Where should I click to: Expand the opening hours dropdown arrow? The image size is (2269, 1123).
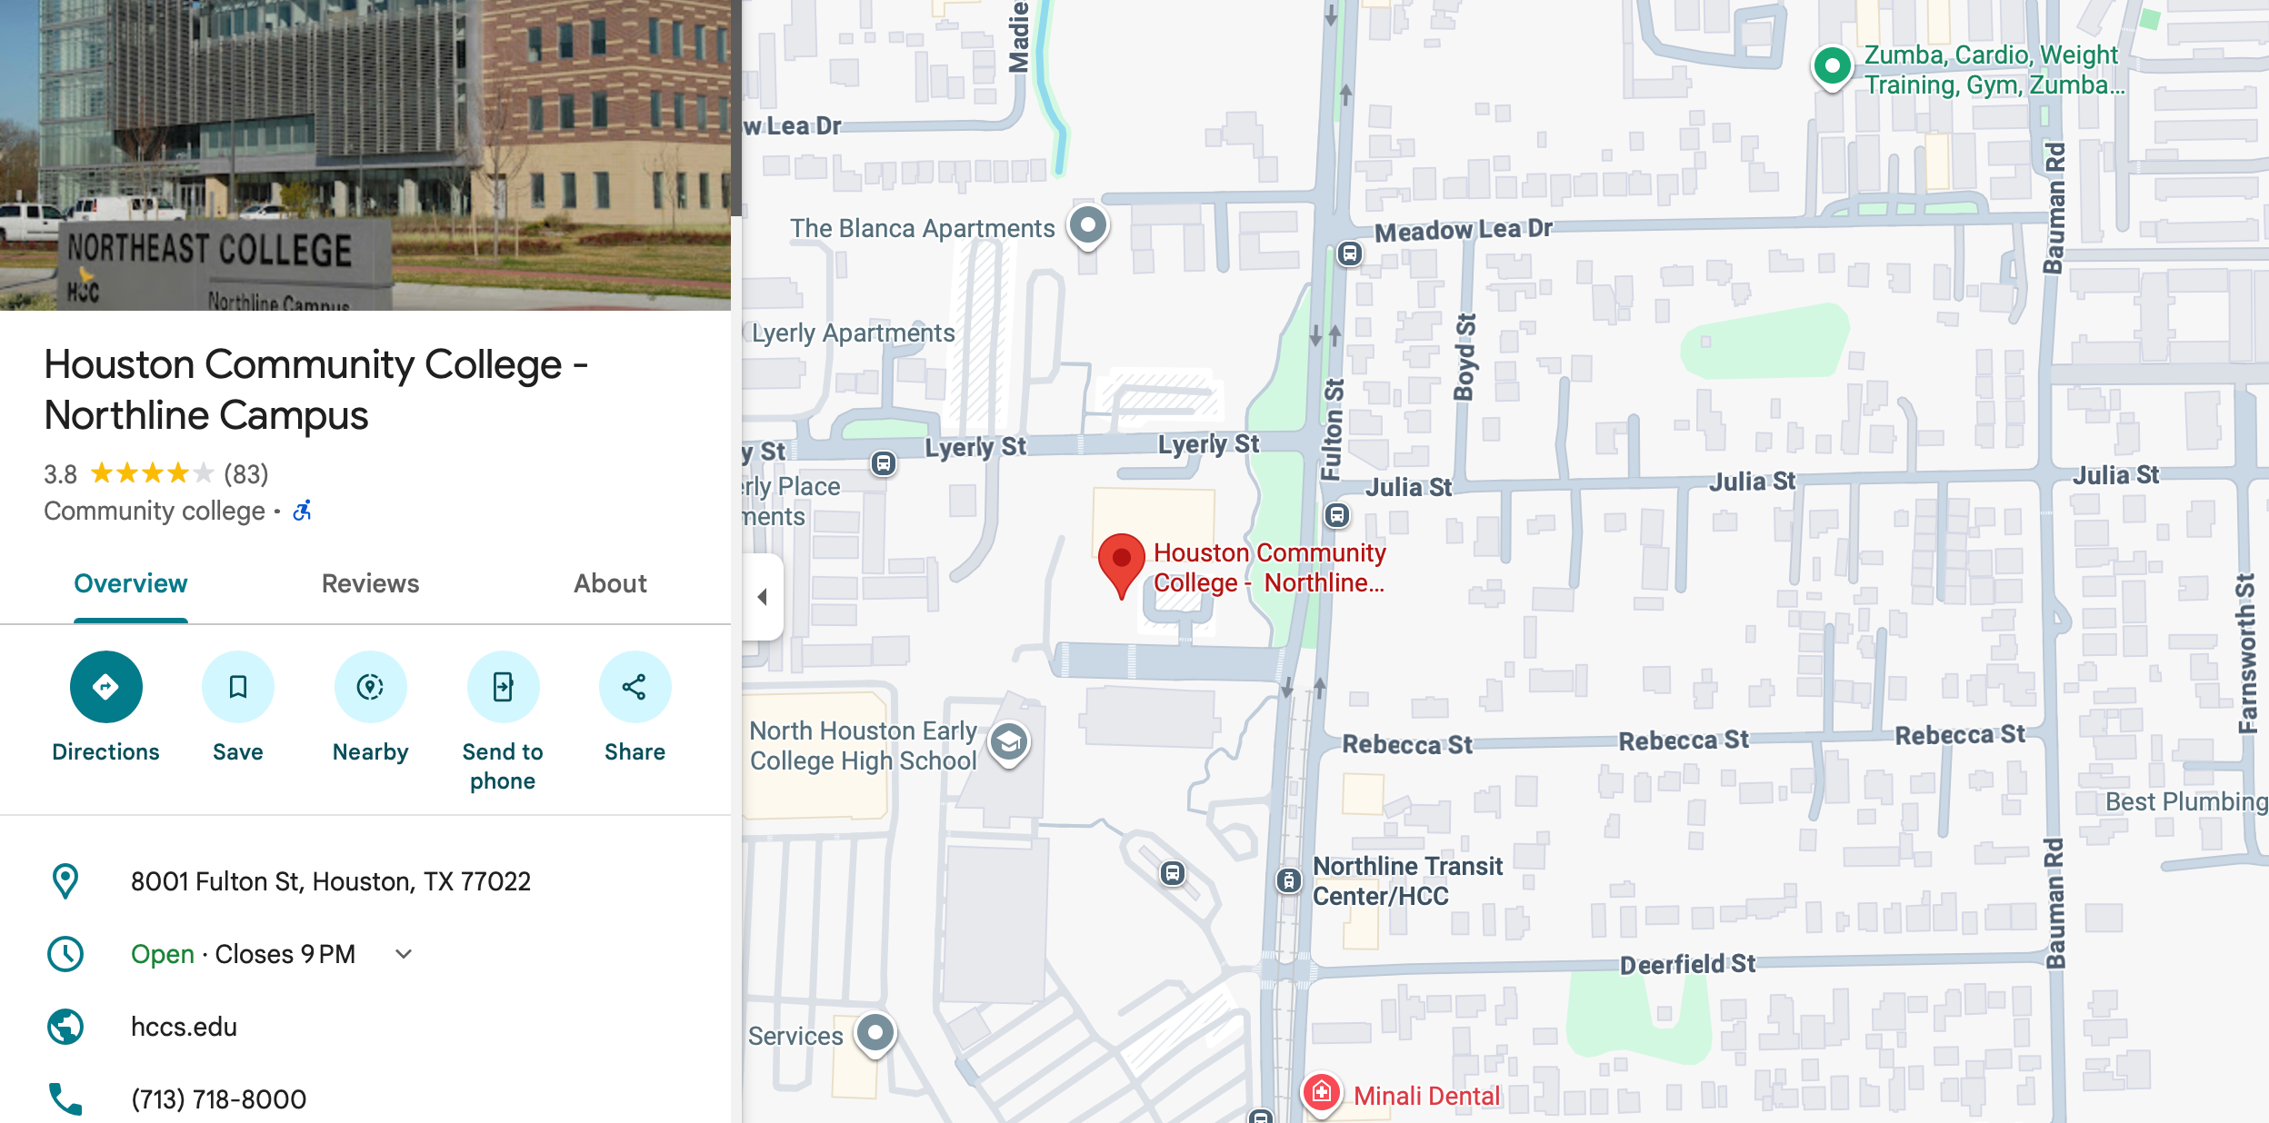click(x=404, y=954)
